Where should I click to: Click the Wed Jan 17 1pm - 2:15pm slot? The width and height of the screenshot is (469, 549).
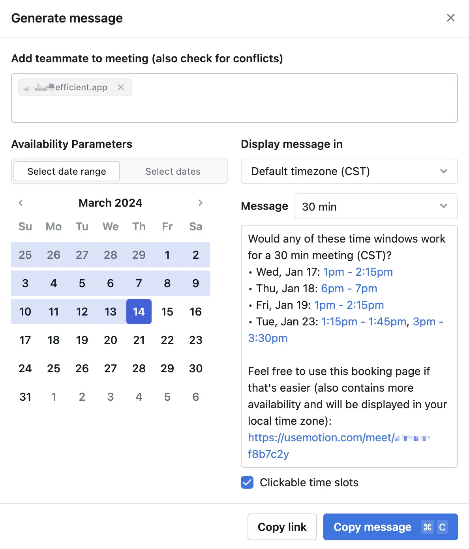tap(358, 272)
